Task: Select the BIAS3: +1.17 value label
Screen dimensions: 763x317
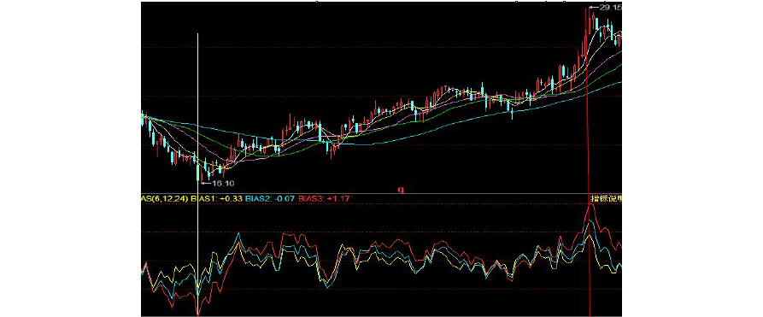Action: pyautogui.click(x=323, y=199)
